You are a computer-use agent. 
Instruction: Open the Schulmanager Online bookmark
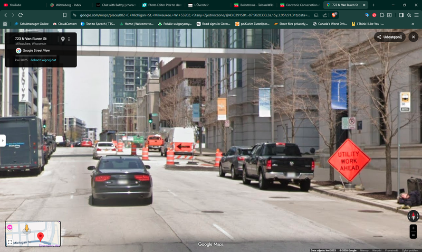32,24
